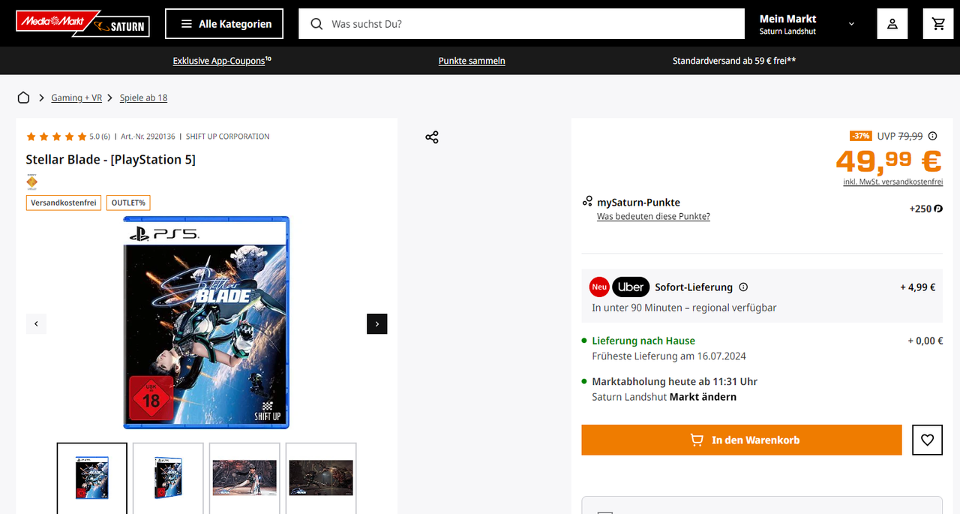Click the Versandkostenfrei tag

tap(64, 203)
